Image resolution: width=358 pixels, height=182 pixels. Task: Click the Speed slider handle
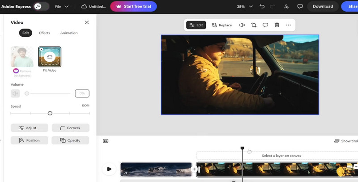point(50,113)
